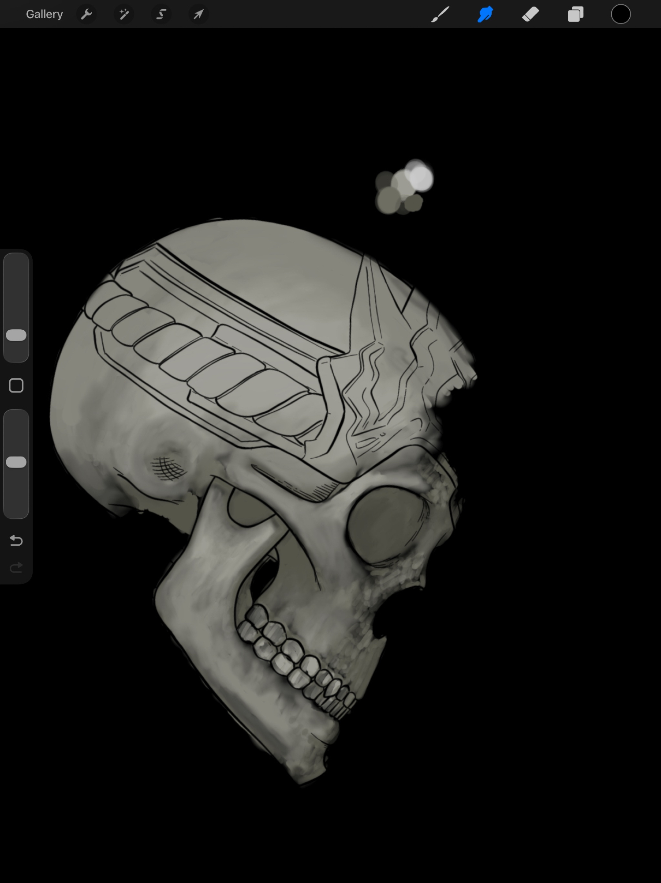Open the Layers panel

pyautogui.click(x=575, y=15)
